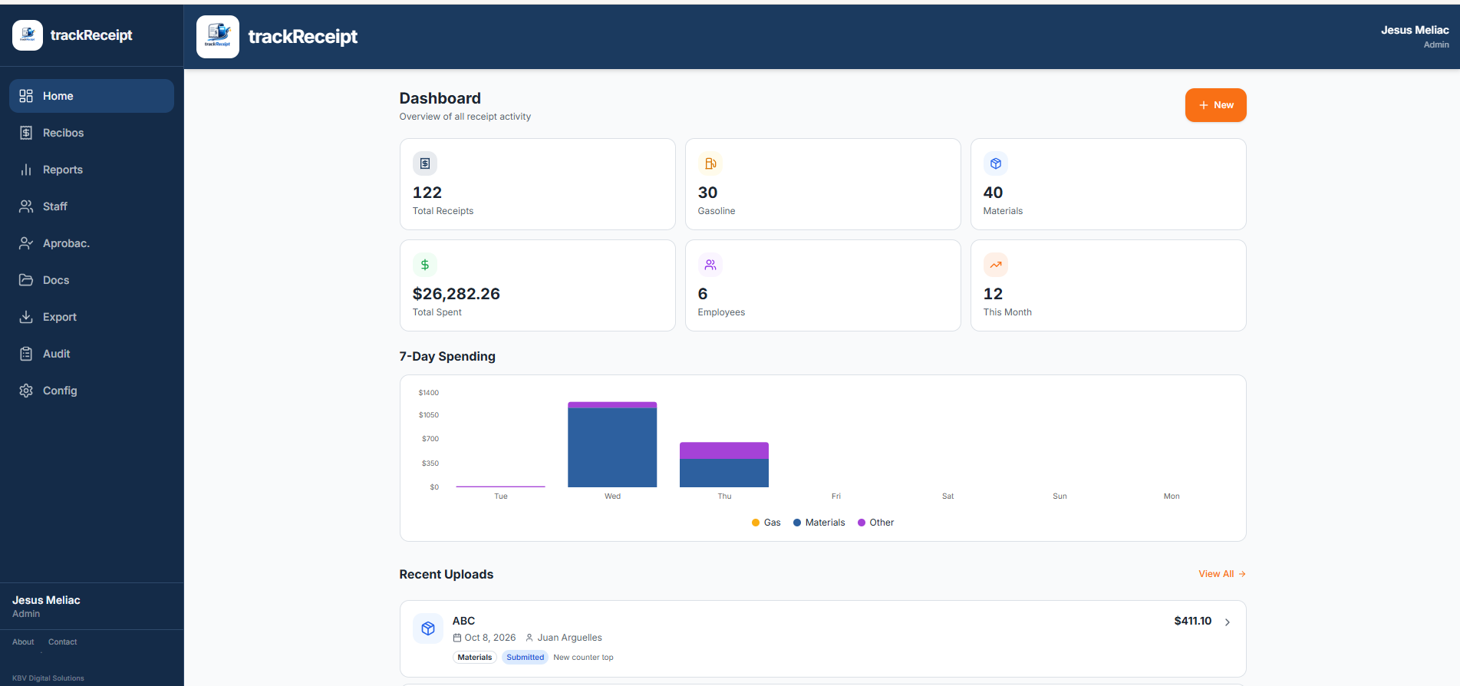Click the $26,282.26 Total Spent value

[x=456, y=294]
